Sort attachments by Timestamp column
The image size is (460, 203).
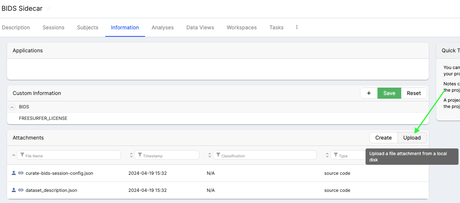pos(131,155)
